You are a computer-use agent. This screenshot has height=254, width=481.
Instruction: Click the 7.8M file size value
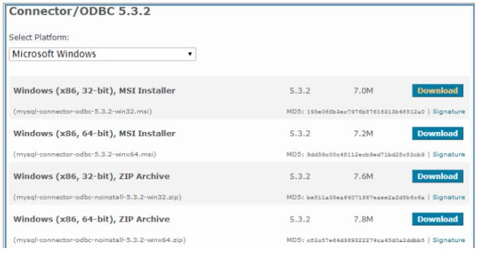click(x=363, y=220)
